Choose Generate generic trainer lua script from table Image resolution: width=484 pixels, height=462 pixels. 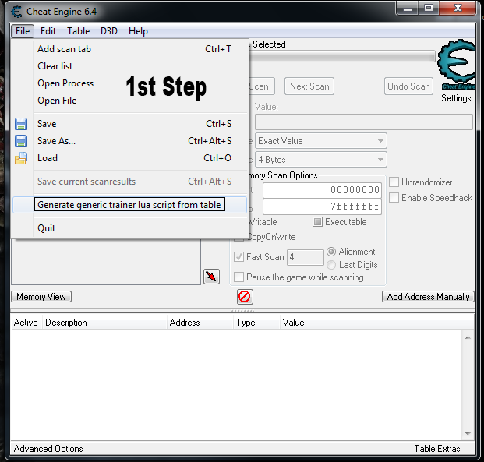coord(129,205)
